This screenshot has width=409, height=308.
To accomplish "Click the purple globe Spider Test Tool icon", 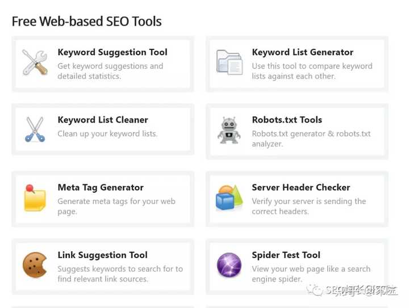I will point(229,265).
